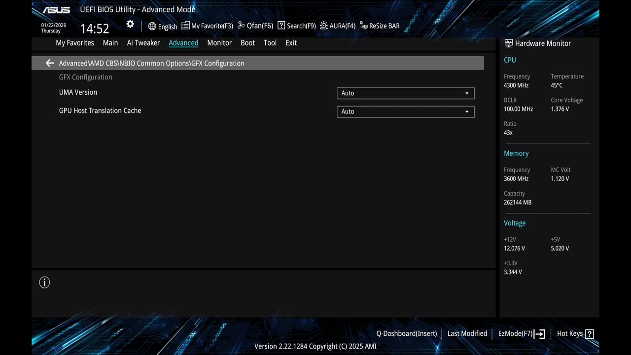Open the UMA Version dropdown
The width and height of the screenshot is (631, 355).
click(x=405, y=93)
